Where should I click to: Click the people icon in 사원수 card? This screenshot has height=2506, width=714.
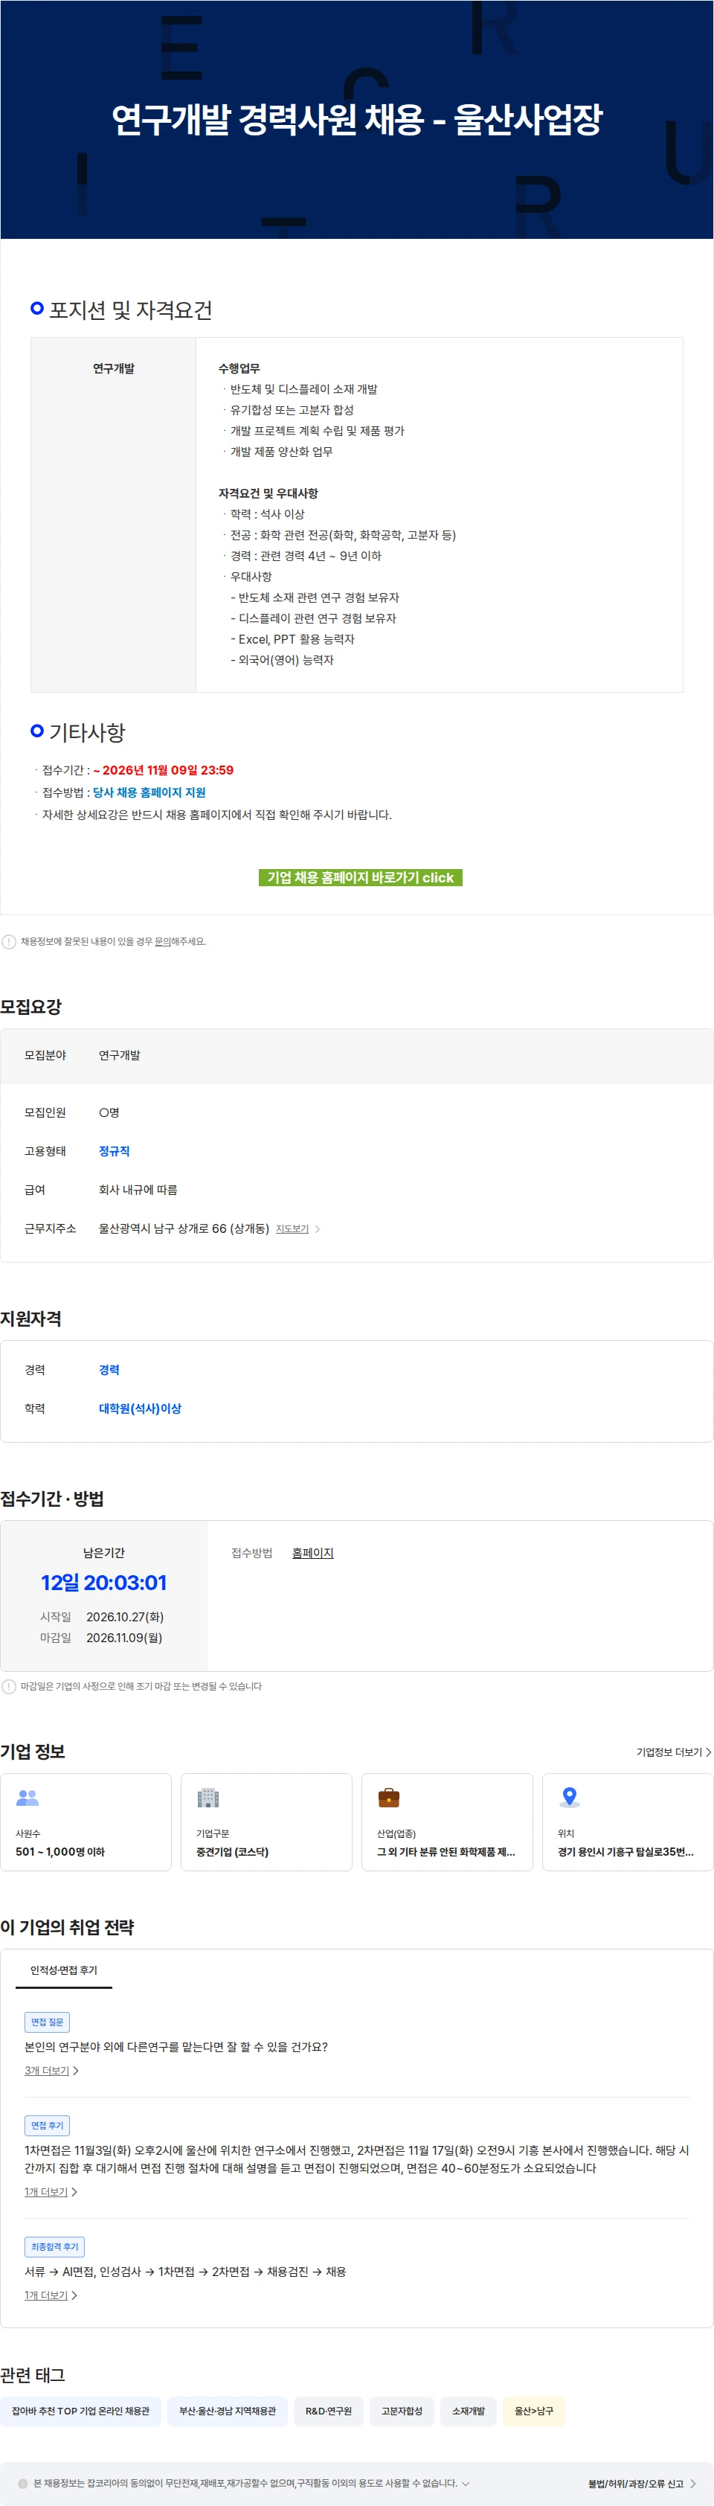[x=28, y=1798]
